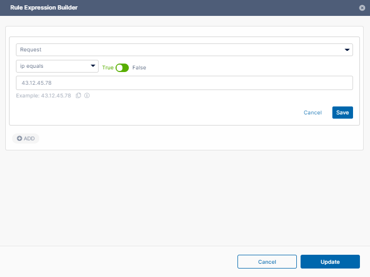This screenshot has height=277, width=370.
Task: Toggle the True/False switch
Action: (x=122, y=68)
